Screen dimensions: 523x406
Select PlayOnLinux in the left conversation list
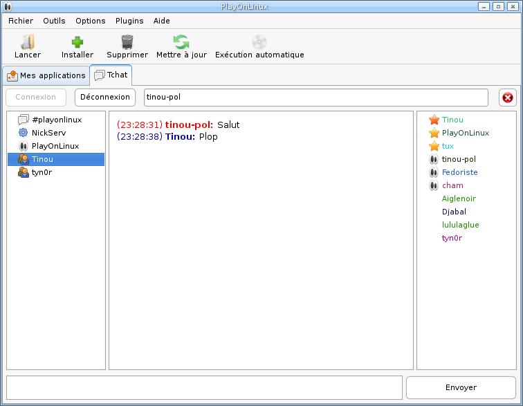coord(55,146)
